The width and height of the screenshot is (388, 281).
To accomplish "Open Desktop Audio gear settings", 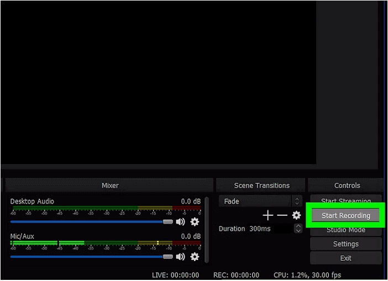I will pos(195,222).
